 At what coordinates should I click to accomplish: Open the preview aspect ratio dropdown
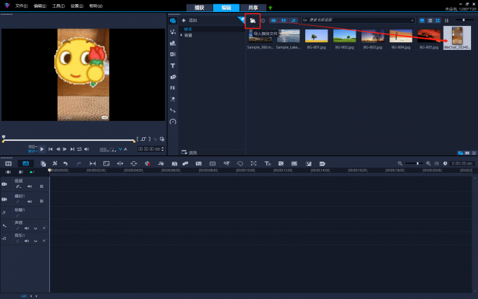pyautogui.click(x=103, y=149)
